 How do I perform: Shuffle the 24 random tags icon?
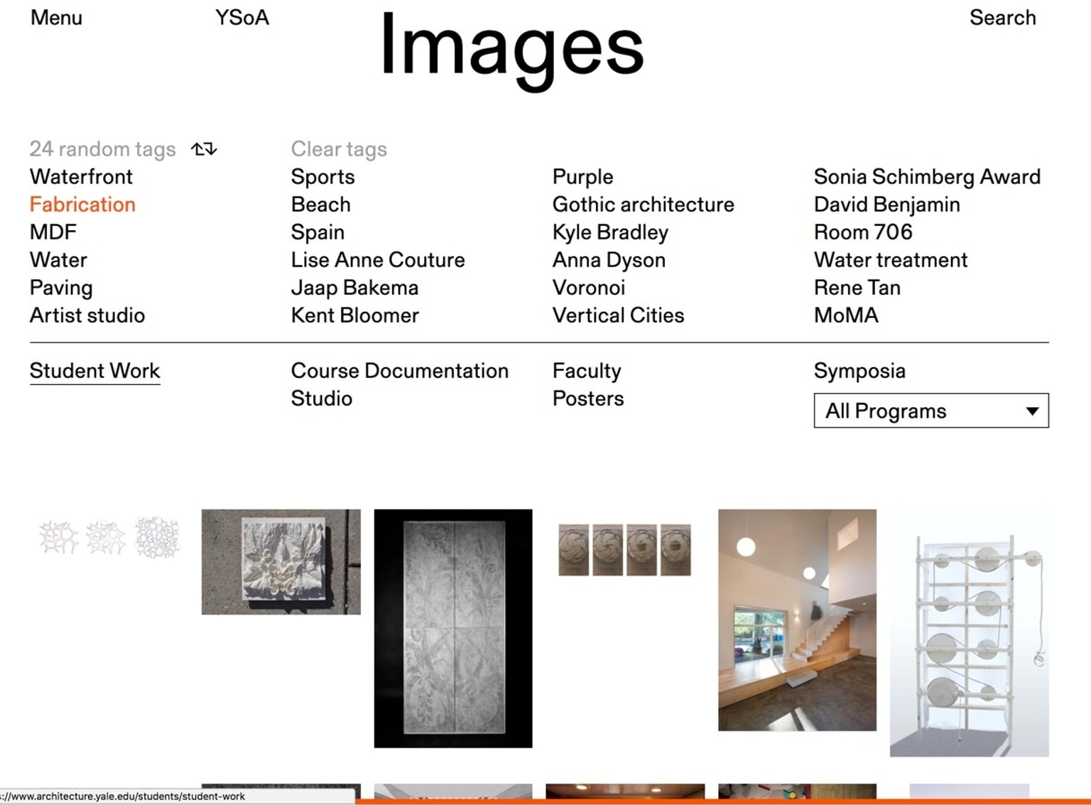pos(204,149)
